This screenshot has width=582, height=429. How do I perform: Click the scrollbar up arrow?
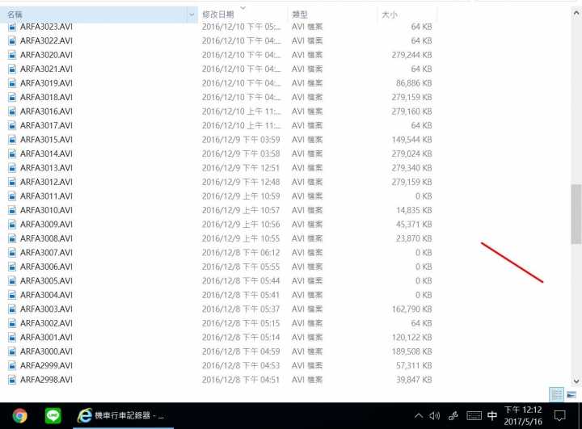pos(576,13)
